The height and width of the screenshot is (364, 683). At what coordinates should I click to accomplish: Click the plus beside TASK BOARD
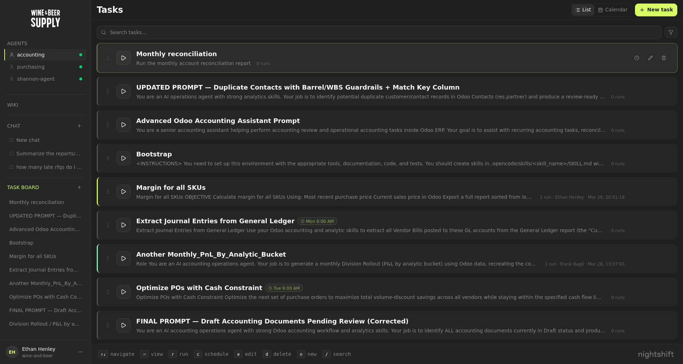click(79, 187)
